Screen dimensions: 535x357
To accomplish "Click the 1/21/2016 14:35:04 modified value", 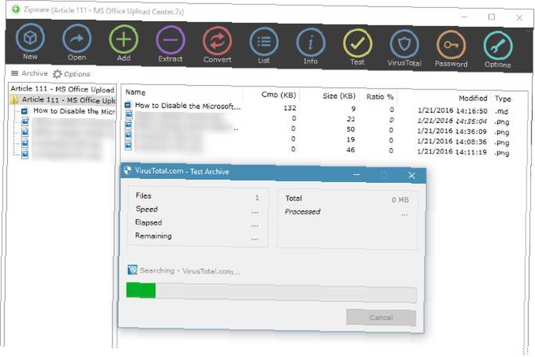I will pyautogui.click(x=452, y=121).
